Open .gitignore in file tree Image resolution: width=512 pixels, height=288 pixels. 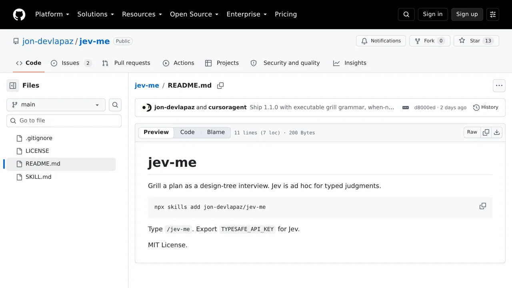(61, 138)
